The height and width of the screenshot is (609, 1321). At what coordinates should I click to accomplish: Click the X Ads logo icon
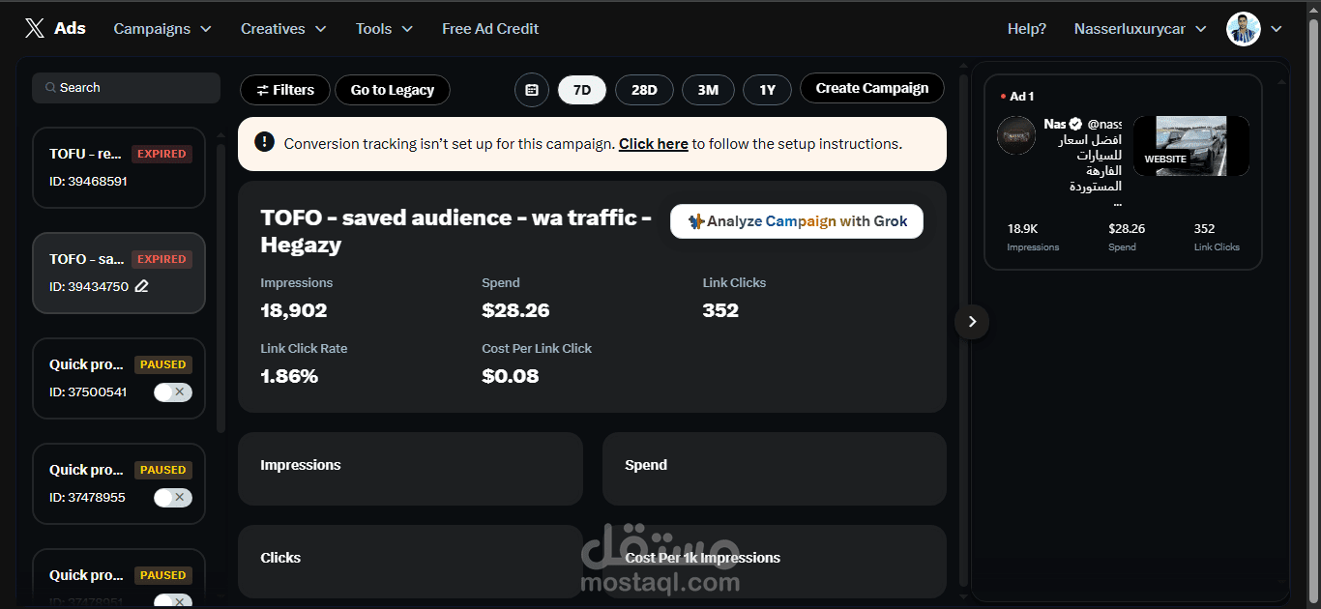coord(35,29)
